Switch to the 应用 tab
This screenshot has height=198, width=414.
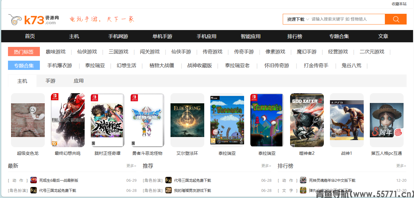click(79, 81)
